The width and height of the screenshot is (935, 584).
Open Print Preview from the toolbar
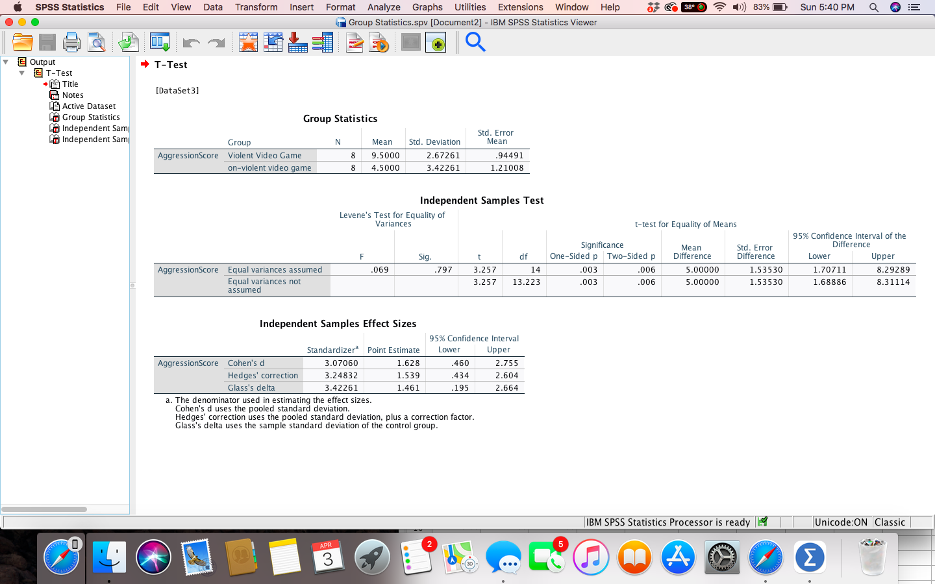coord(97,43)
